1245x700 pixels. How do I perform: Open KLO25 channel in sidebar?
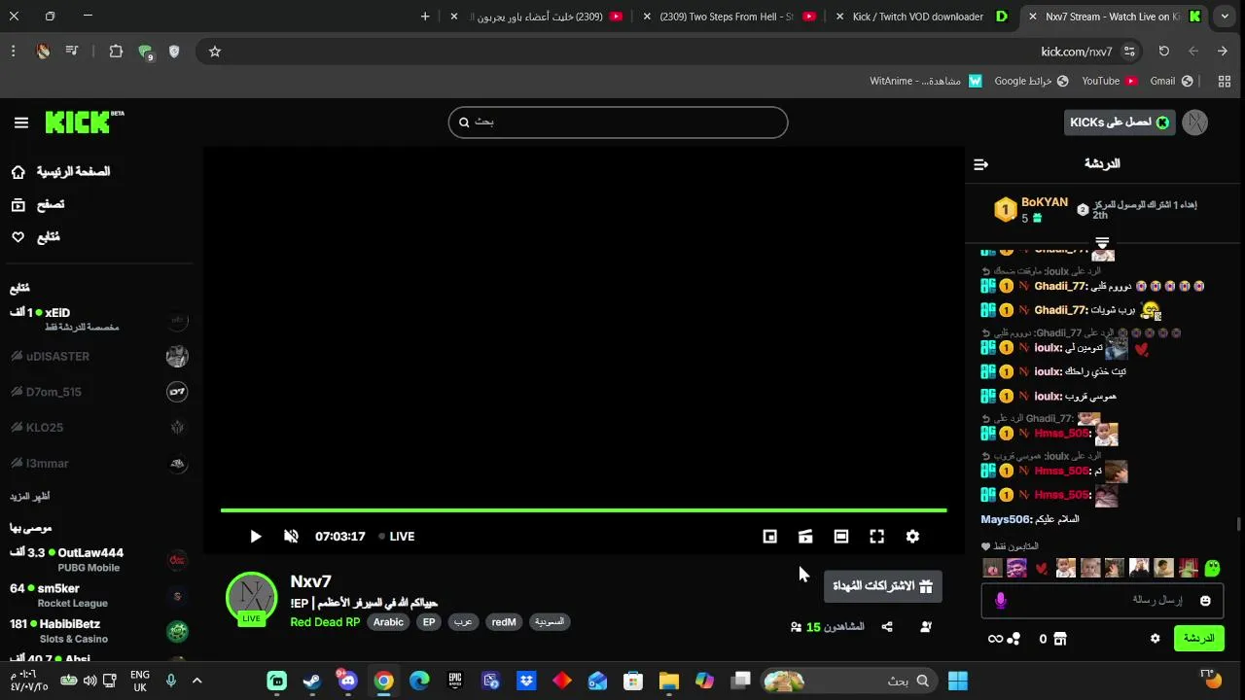click(x=98, y=428)
